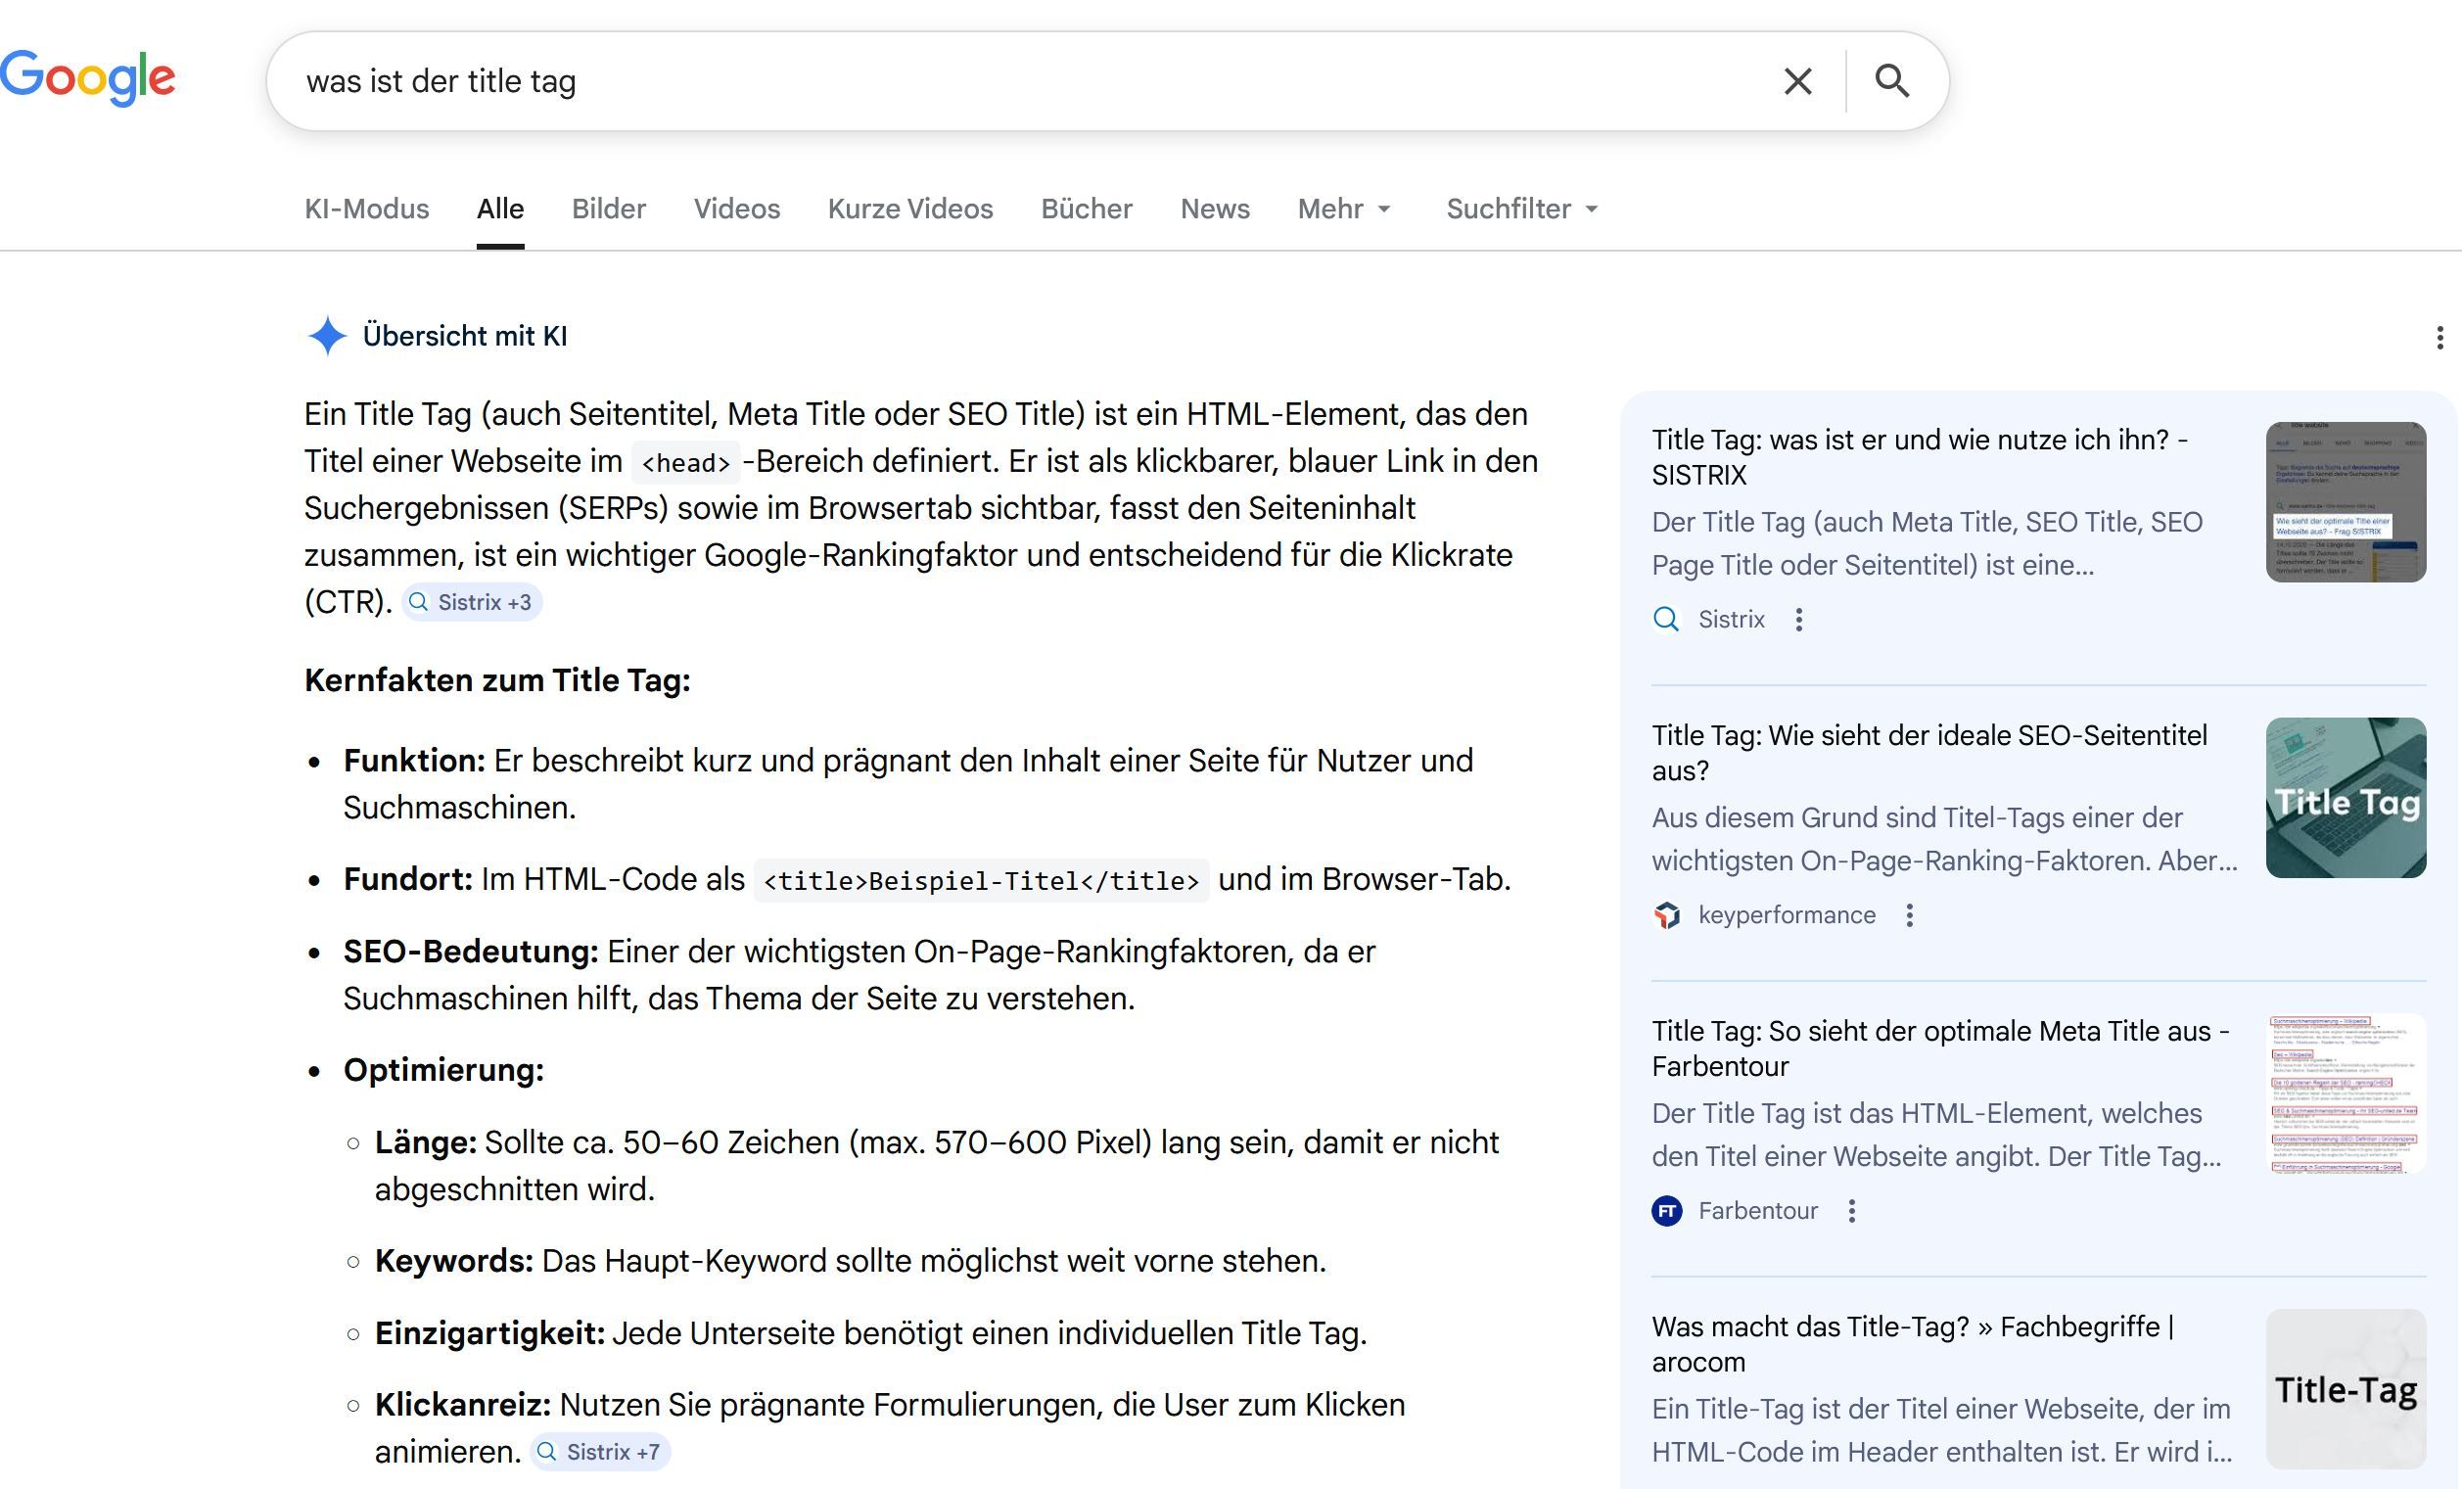Click the keyperformance site icon
Image resolution: width=2462 pixels, height=1489 pixels.
click(1667, 914)
